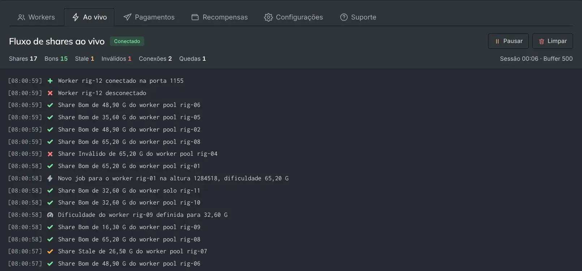Select the Dificuldade do worker rig-09 line
This screenshot has width=582, height=271.
[x=143, y=215]
